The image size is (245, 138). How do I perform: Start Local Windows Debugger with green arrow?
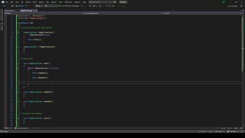pyautogui.click(x=60, y=6)
